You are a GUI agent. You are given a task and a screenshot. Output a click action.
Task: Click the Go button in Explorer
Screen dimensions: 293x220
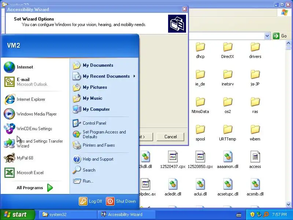tap(280, 36)
